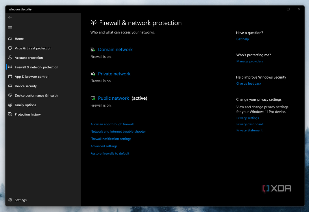The height and width of the screenshot is (212, 309).
Task: Click Restore firewalls to default
Action: [110, 153]
